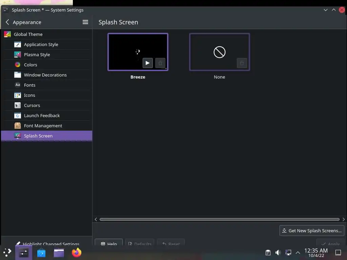Click the window menu icon in the title bar
Viewport: 347px width, 260px height.
pos(5,10)
